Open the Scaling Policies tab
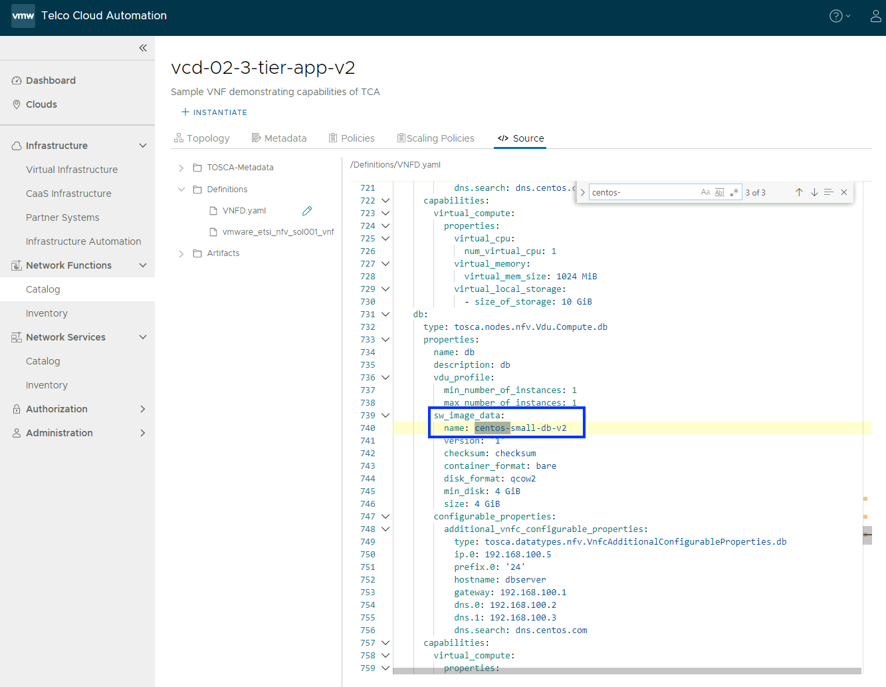886x687 pixels. click(x=436, y=138)
